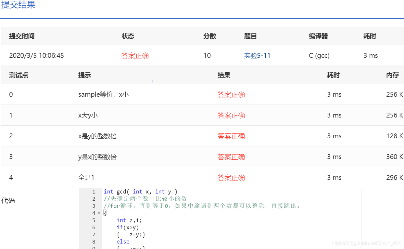
Task: Open the 实验5-11 problem link
Action: point(257,56)
